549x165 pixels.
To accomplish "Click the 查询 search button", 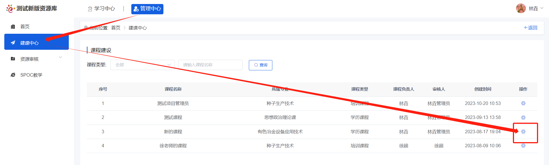I will coord(261,65).
